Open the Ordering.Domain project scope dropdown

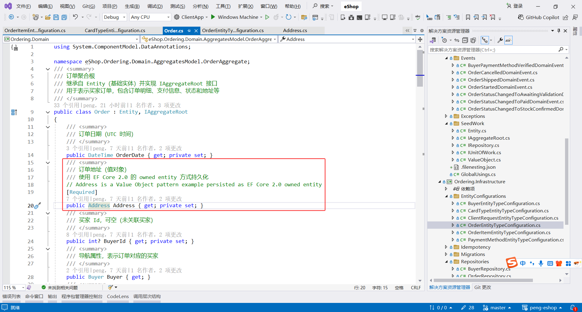pyautogui.click(x=71, y=39)
